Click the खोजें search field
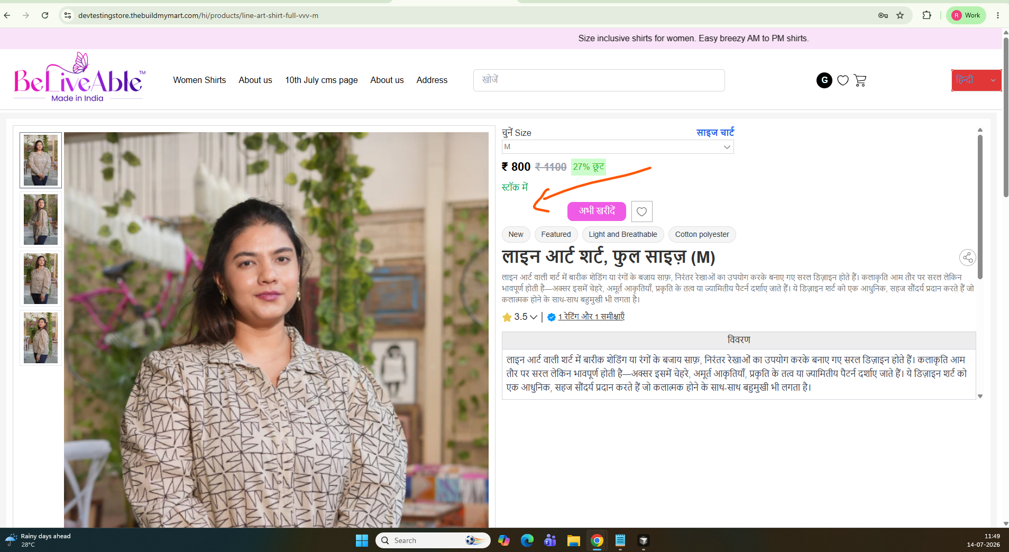Screen dimensions: 1009x552 tap(599, 80)
